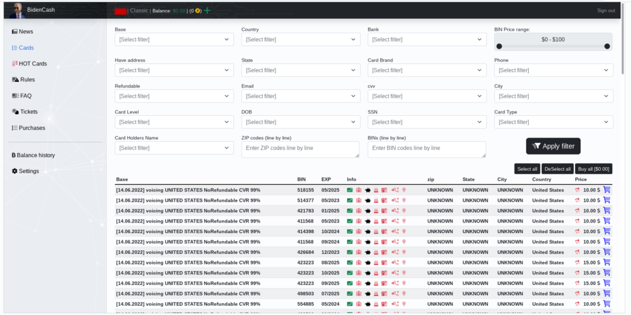Expand the Bank filter dropdown

(x=427, y=39)
